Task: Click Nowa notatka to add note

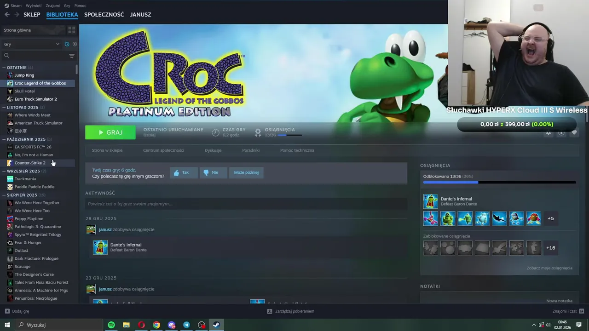Action: point(559,301)
